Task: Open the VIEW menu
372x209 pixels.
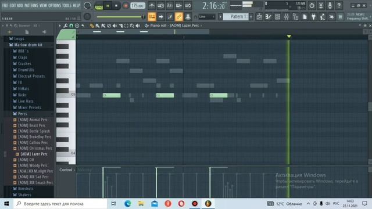Action: 43,5
